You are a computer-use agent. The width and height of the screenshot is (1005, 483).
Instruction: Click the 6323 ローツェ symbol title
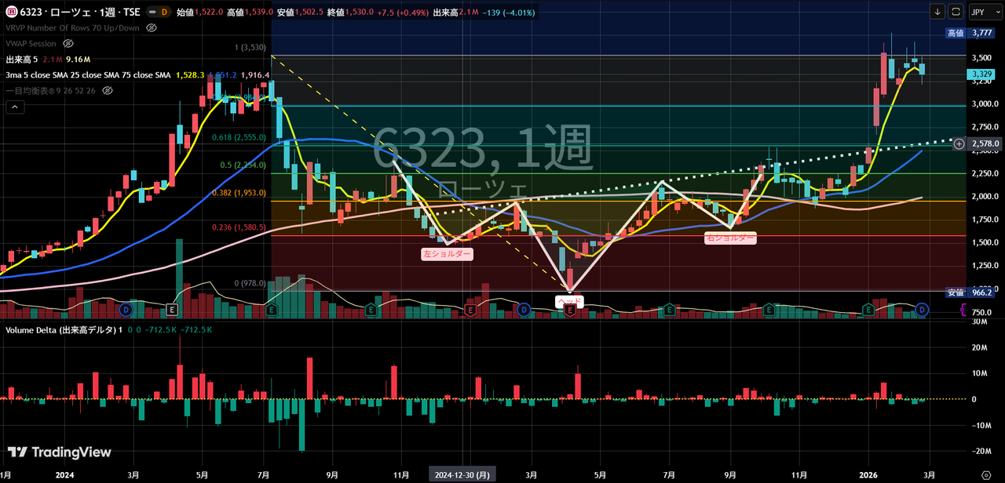point(75,13)
